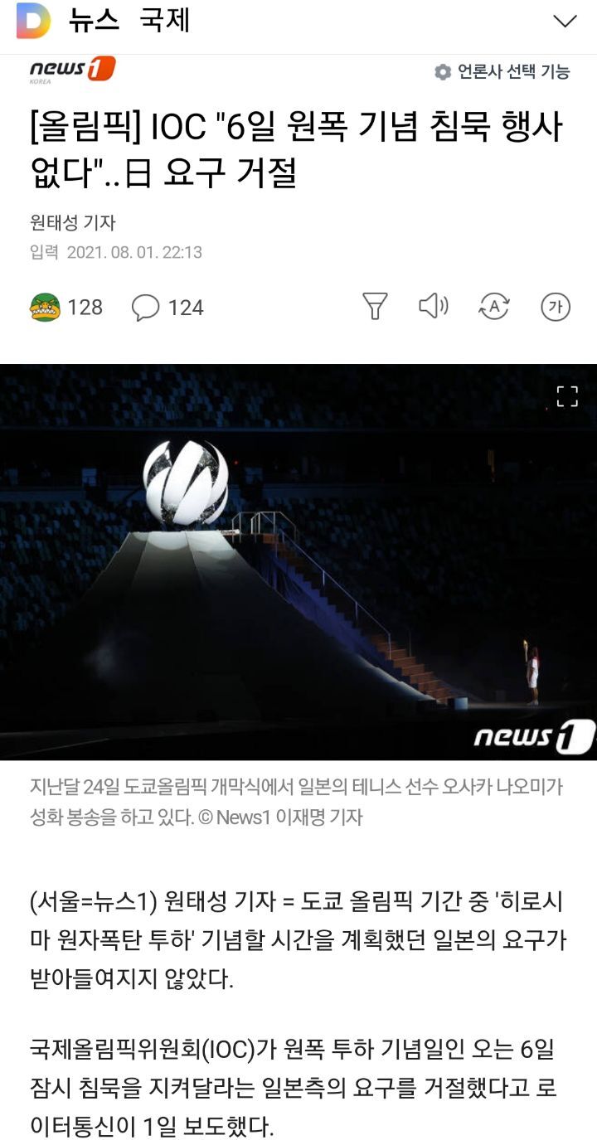Click the news1 watermark on photo
The width and height of the screenshot is (597, 1140).
[x=533, y=736]
